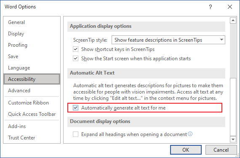Image resolution: width=240 pixels, height=158 pixels.
Task: Open the Trust Center category
Action: [x=21, y=138]
